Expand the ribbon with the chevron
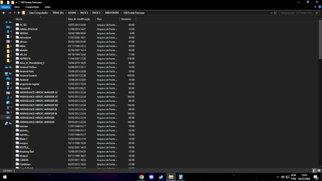Screen dimensions: 322x181 tap(315, 7)
